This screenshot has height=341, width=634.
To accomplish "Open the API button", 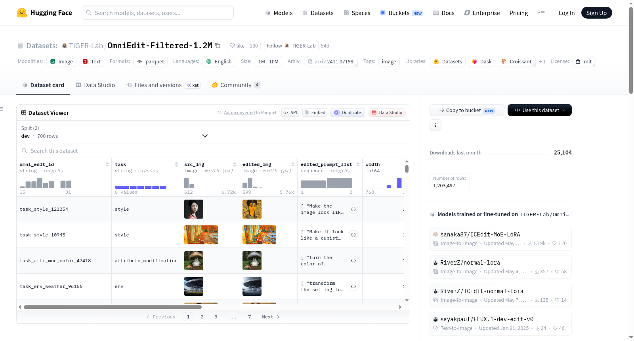I will point(290,112).
